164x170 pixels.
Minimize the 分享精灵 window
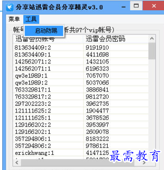[x=123, y=7]
